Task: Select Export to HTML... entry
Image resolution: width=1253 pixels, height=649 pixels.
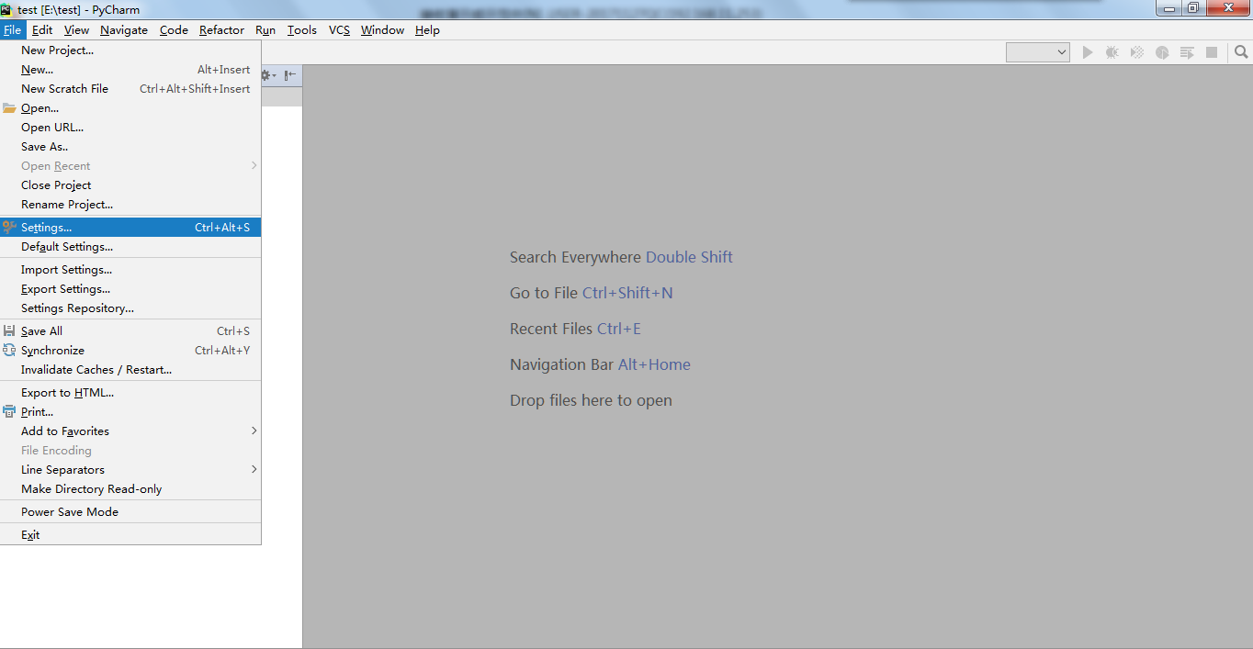Action: tap(130, 393)
